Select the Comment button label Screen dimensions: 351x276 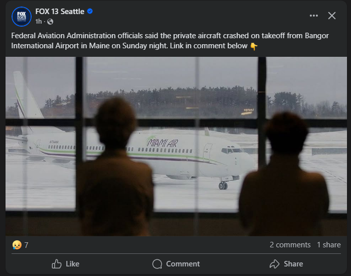pyautogui.click(x=183, y=264)
